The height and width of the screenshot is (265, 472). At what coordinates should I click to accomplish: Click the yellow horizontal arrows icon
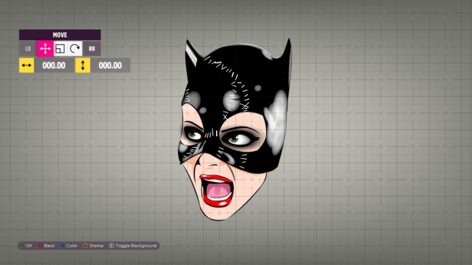pyautogui.click(x=27, y=65)
